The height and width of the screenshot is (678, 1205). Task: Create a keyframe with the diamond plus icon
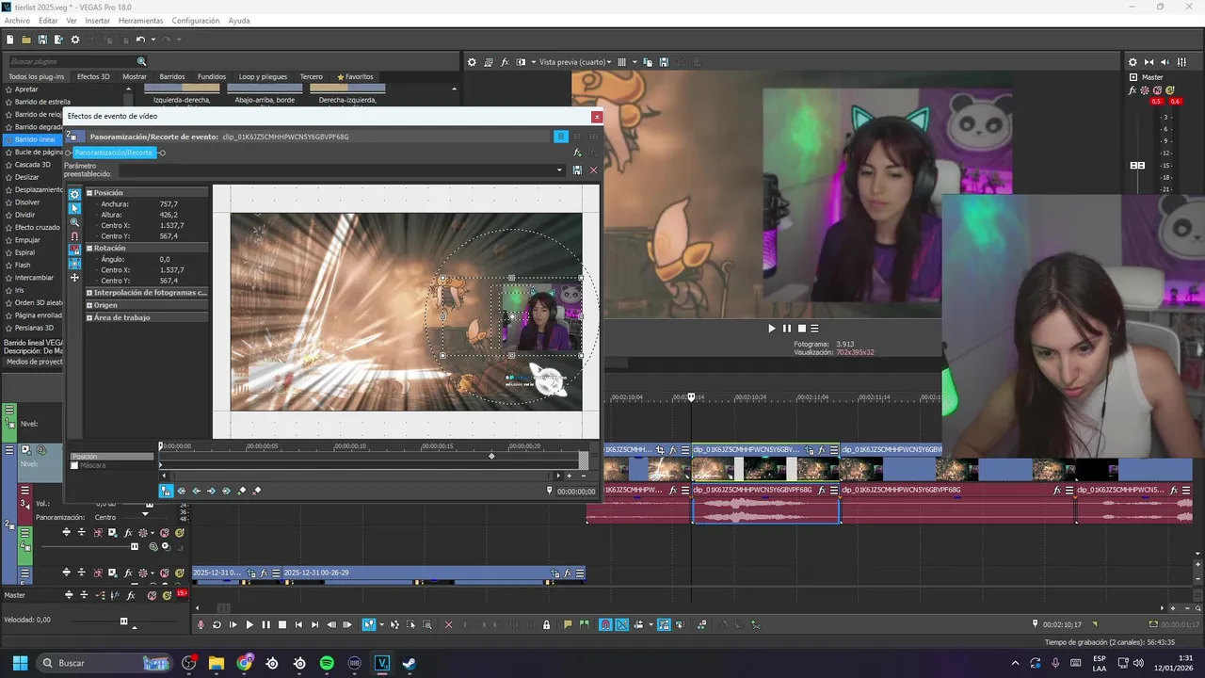click(242, 491)
